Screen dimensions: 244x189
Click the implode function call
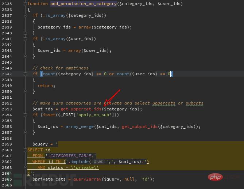coord(80,162)
